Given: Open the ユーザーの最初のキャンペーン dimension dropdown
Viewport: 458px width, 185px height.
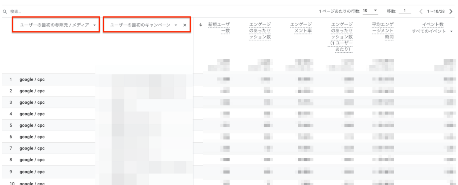Looking at the screenshot, I should tap(144, 25).
